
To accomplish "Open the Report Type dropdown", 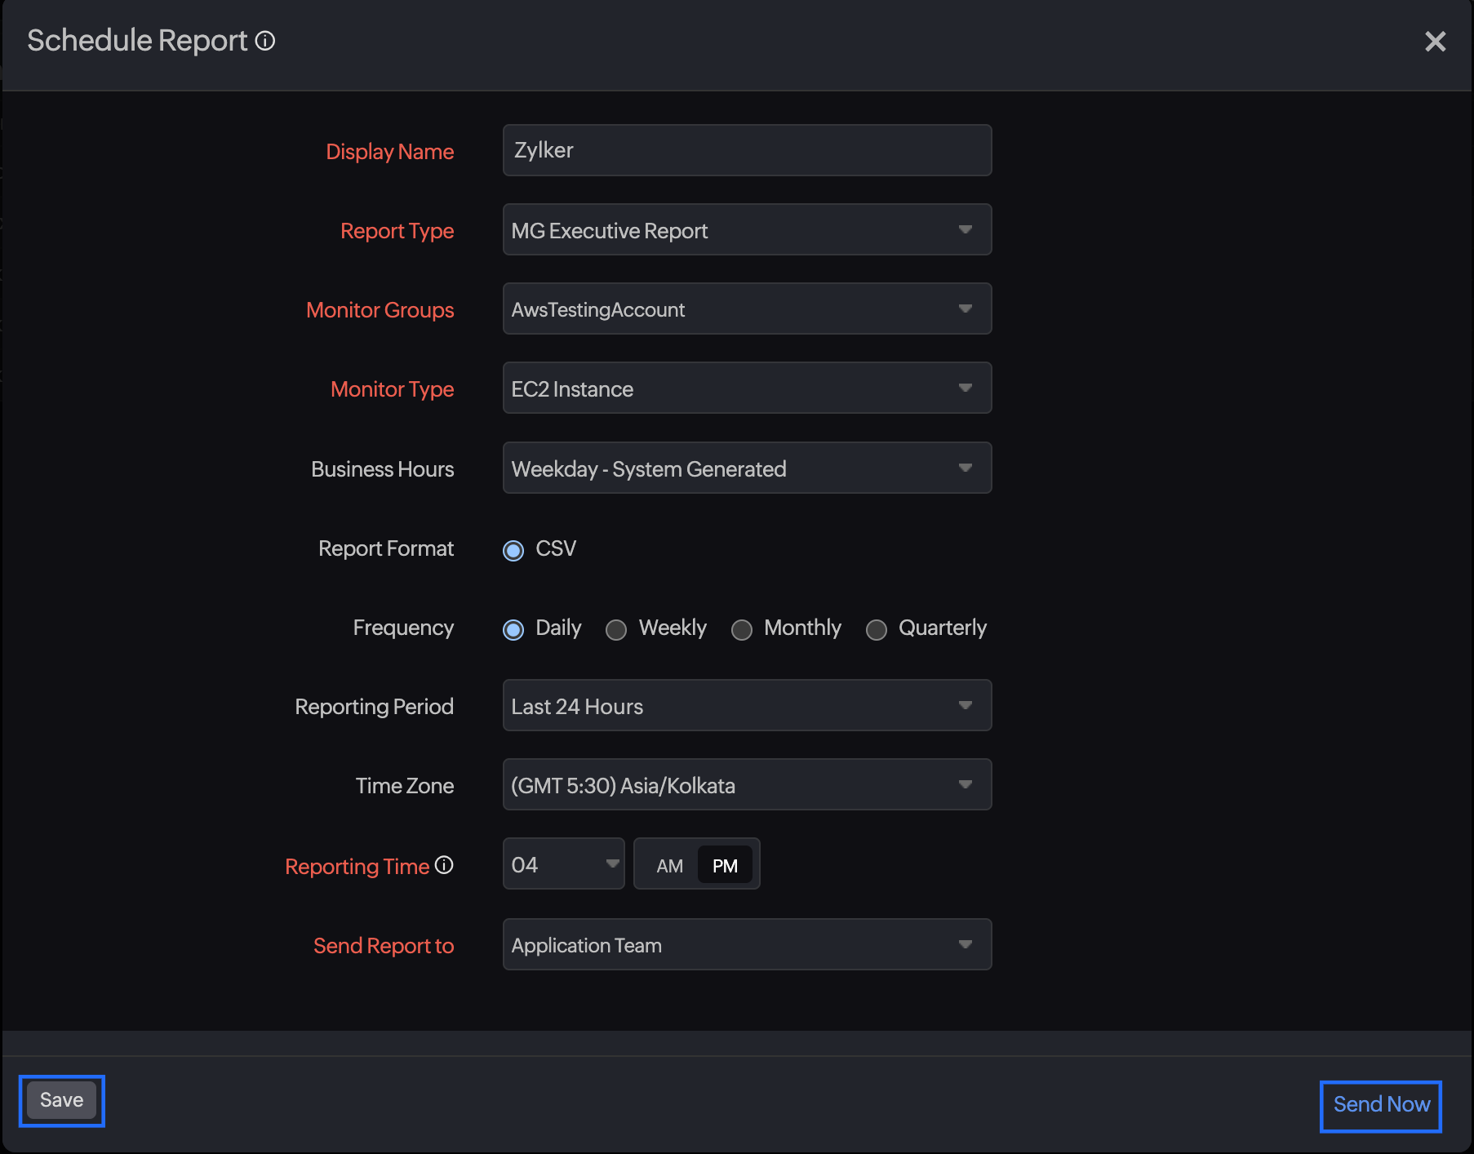I will click(x=747, y=230).
